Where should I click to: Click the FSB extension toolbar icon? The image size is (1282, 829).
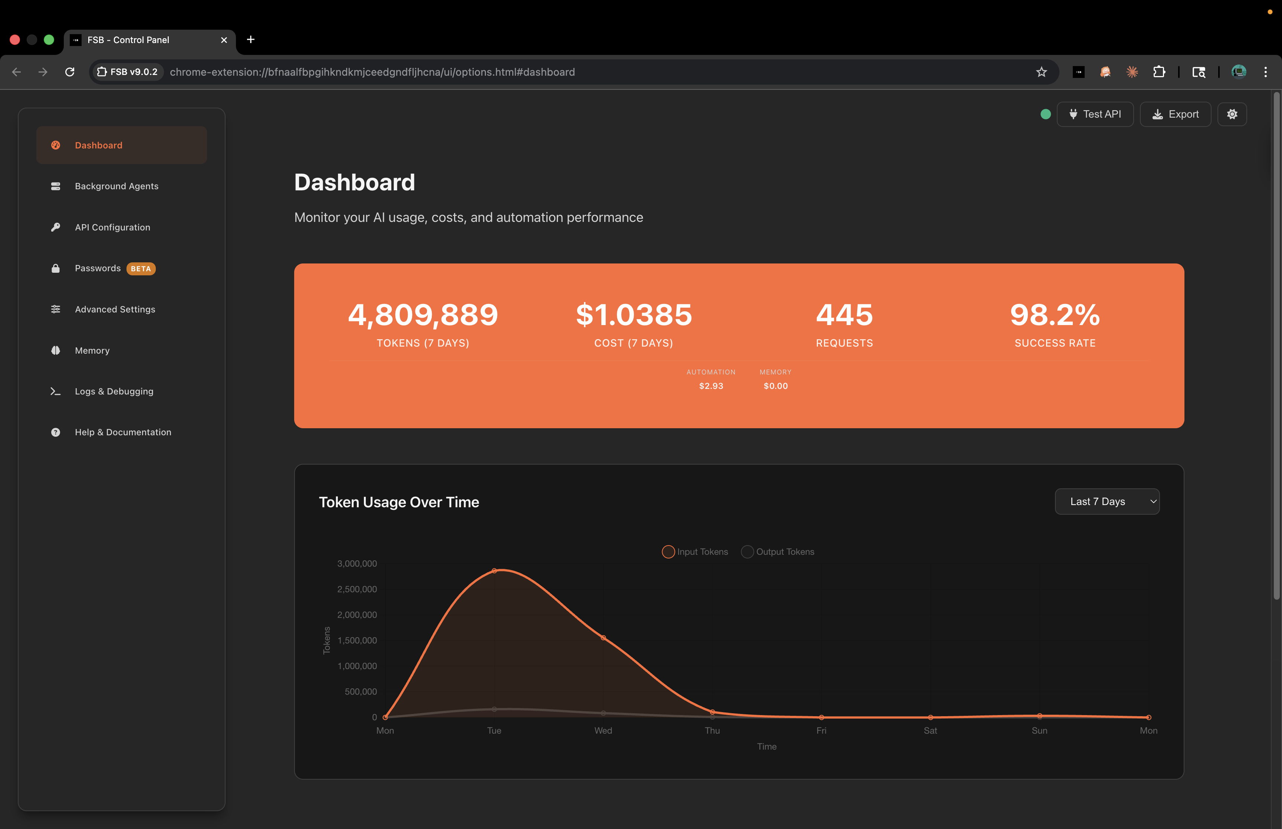[1079, 72]
